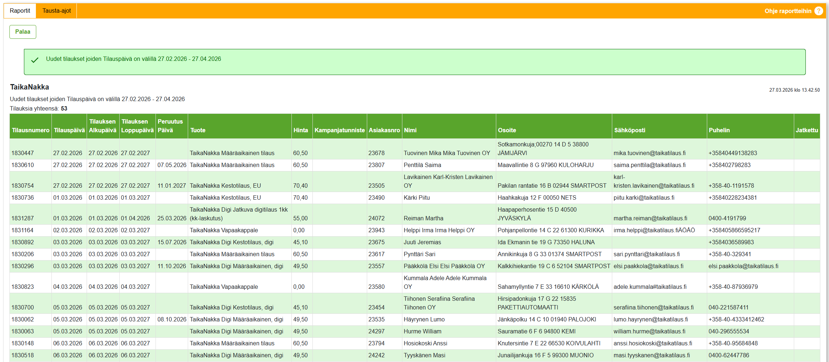The height and width of the screenshot is (362, 829).
Task: Click the Tilauspäivä column header
Action: [69, 130]
